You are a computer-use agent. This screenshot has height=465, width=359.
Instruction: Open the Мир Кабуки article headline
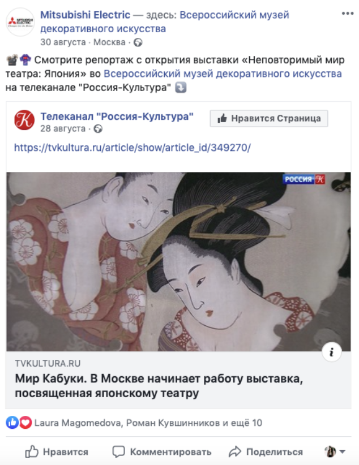tap(159, 386)
